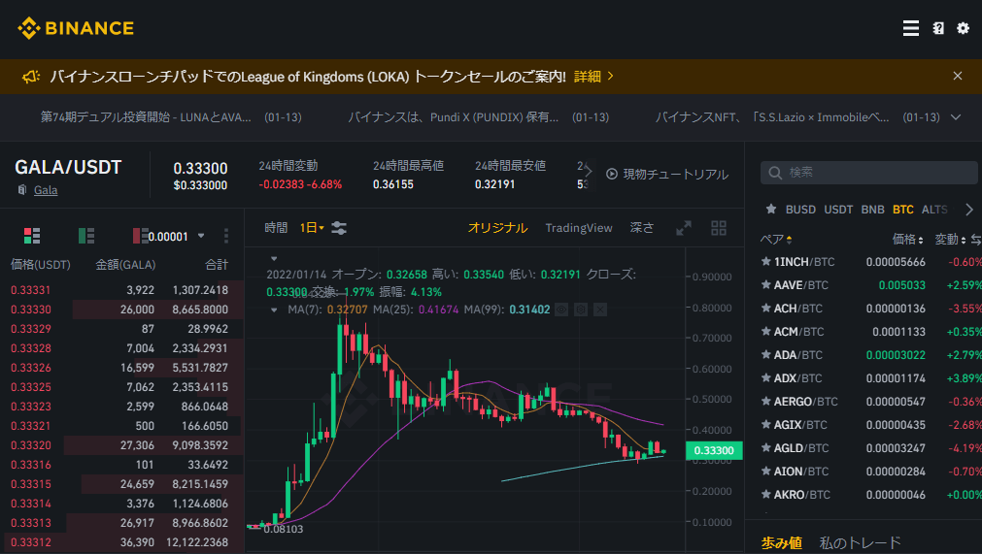Image resolution: width=982 pixels, height=554 pixels.
Task: Favorite the ACM/BTC pair star
Action: tap(765, 332)
